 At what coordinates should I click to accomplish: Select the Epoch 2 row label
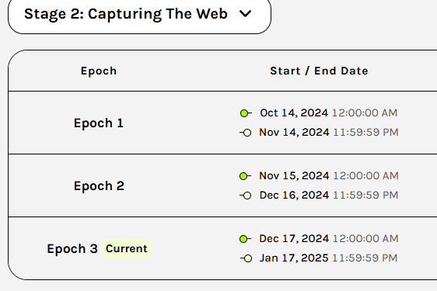coord(99,185)
